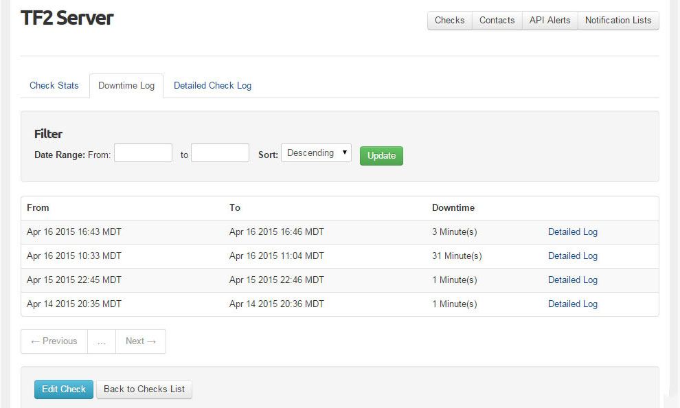Select the Downtime Log tab
The height and width of the screenshot is (408, 680).
pyautogui.click(x=126, y=85)
